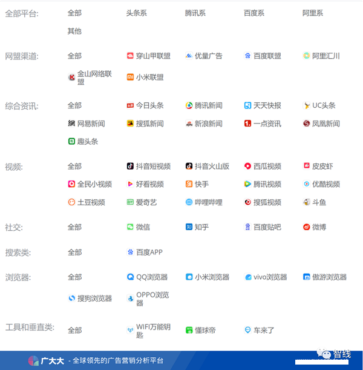This screenshot has width=363, height=370.
Task: Select 全部 in the 浏览器 row
Action: (74, 277)
